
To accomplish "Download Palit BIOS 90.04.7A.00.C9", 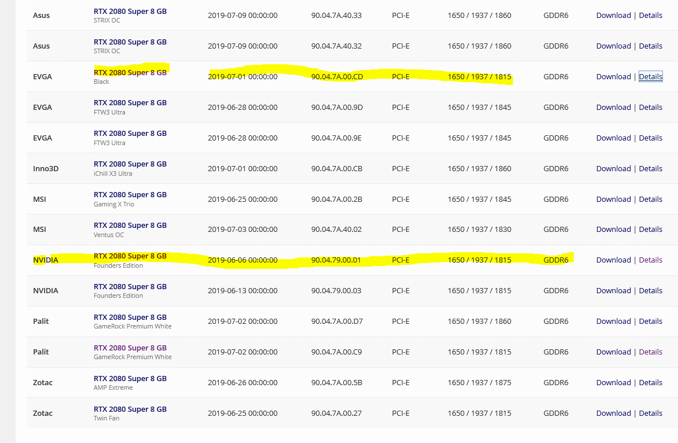I will coord(613,352).
